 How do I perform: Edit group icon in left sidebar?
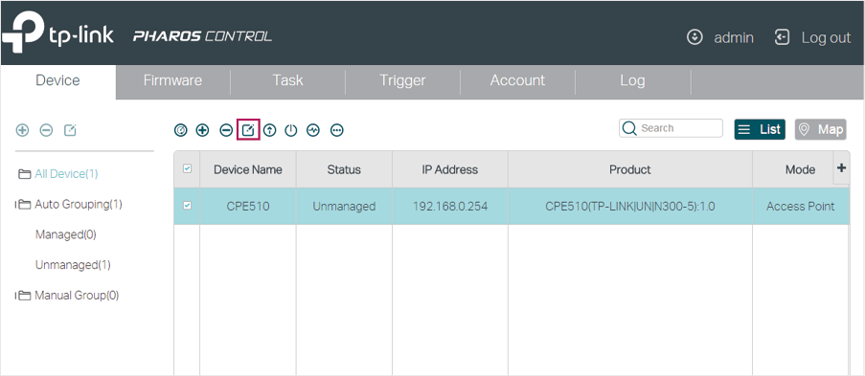[x=70, y=131]
